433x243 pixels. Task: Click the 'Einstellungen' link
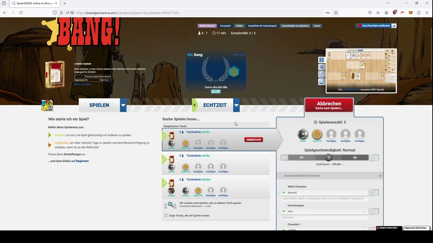(x=73, y=154)
